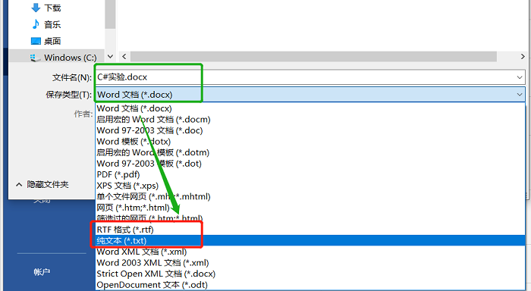Image resolution: width=531 pixels, height=291 pixels.
Task: Click the blue download arrow icon
Action: 36,8
